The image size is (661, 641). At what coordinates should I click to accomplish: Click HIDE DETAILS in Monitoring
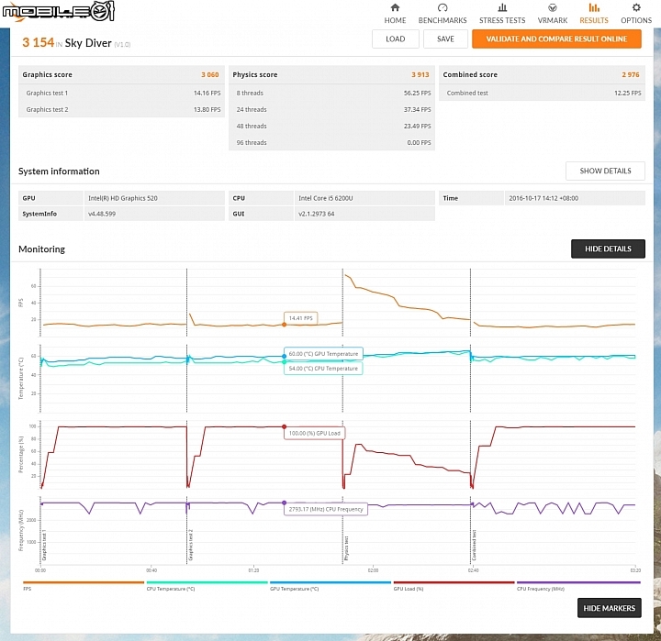[608, 249]
